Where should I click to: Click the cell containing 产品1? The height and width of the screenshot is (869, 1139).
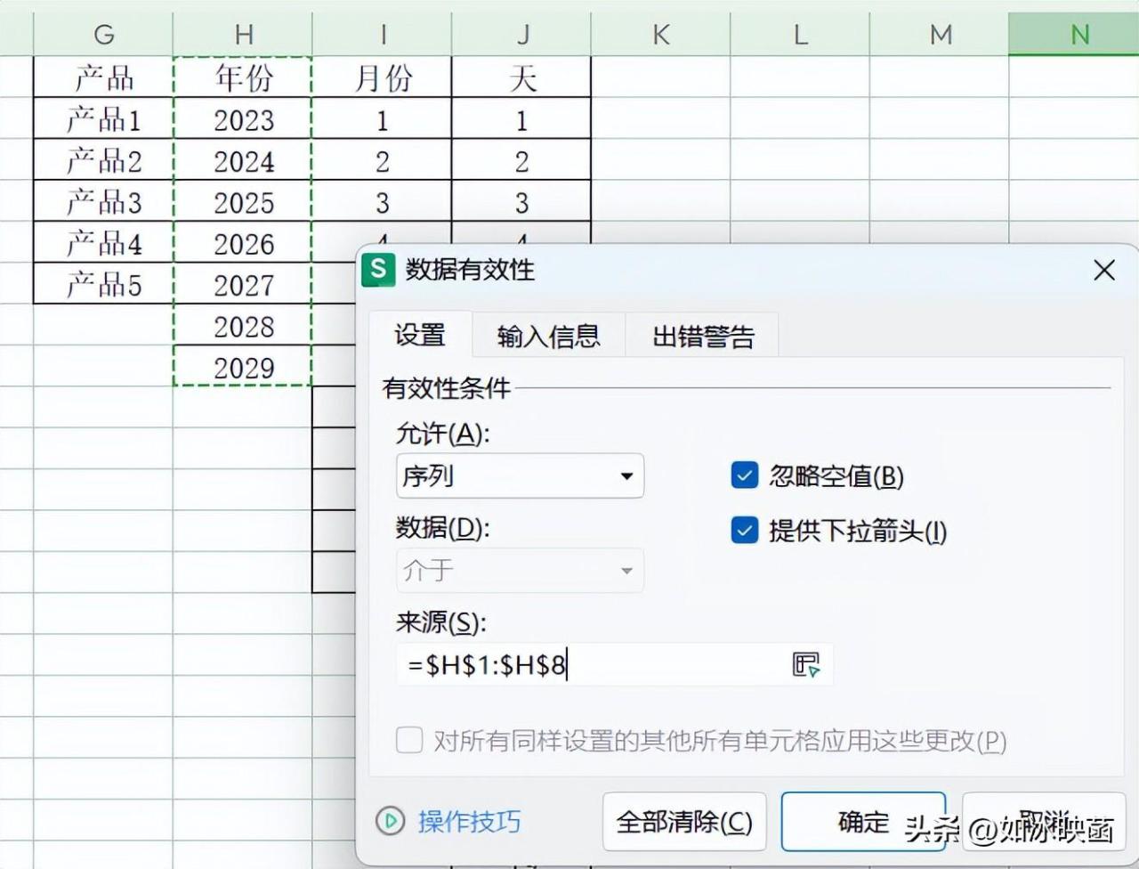(103, 118)
